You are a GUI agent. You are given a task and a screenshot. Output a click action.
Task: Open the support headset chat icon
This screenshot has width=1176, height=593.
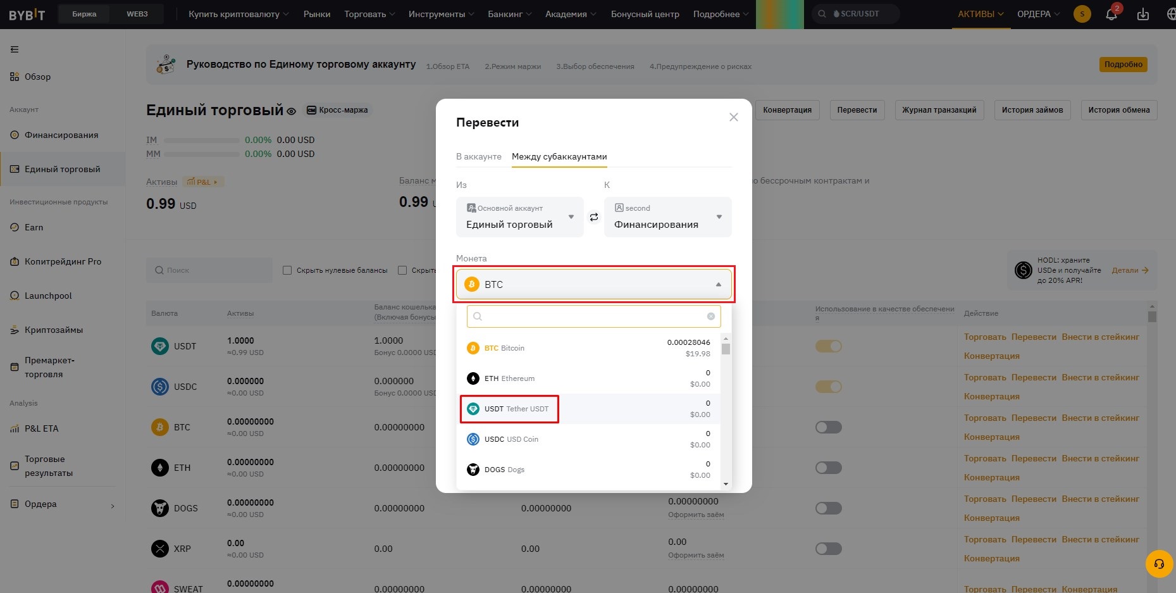tap(1159, 564)
